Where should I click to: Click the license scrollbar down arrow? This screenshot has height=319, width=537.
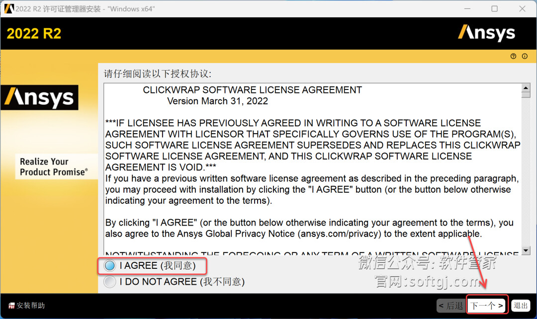pyautogui.click(x=526, y=250)
